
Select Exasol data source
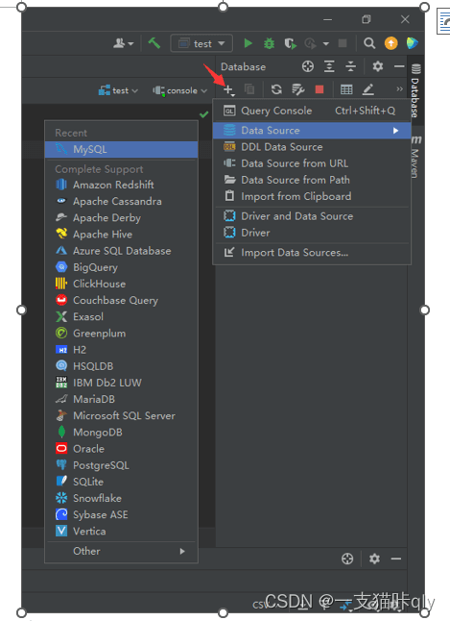click(122, 317)
